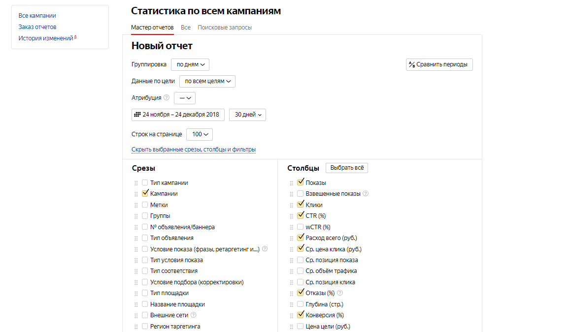Click help icon next to Условие показа
571x332 pixels.
click(x=265, y=249)
